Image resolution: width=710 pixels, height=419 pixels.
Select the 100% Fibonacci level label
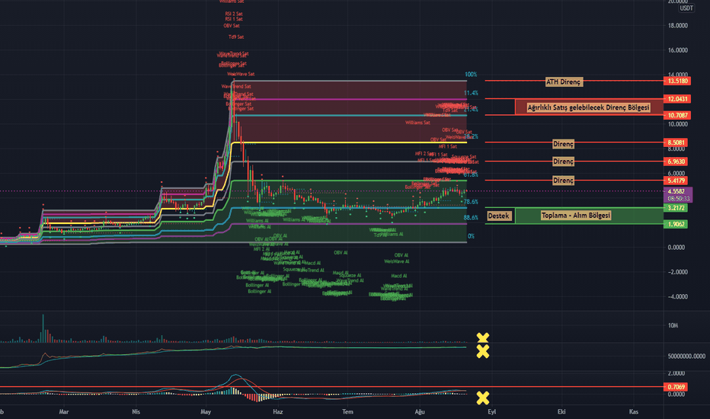471,75
